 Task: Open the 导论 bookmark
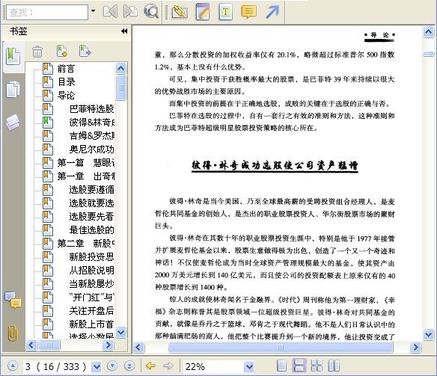coord(66,96)
